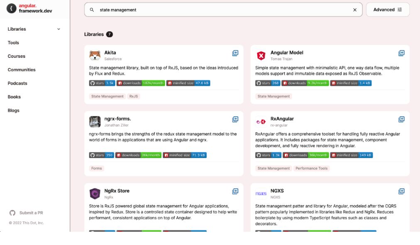This screenshot has height=245, width=420.
Task: Clear the search field with X
Action: pos(355,10)
